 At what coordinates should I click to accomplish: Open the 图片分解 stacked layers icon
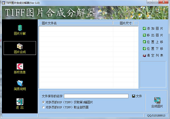[20, 28]
